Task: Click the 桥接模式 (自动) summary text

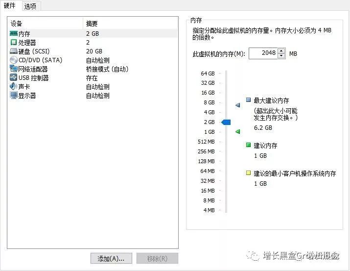Action: tap(107, 69)
